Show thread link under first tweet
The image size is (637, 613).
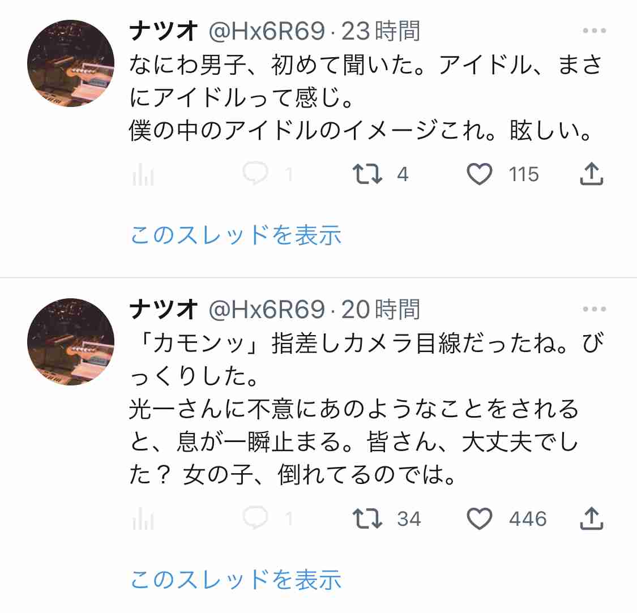pos(236,235)
